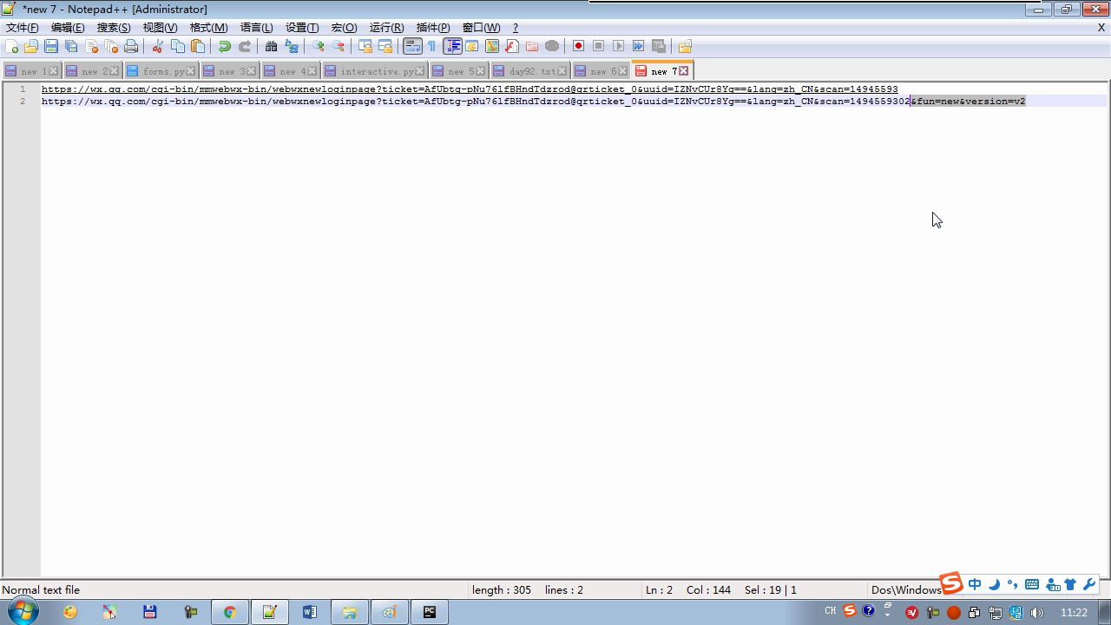
Task: Open Google Chrome from the taskbar
Action: [230, 612]
